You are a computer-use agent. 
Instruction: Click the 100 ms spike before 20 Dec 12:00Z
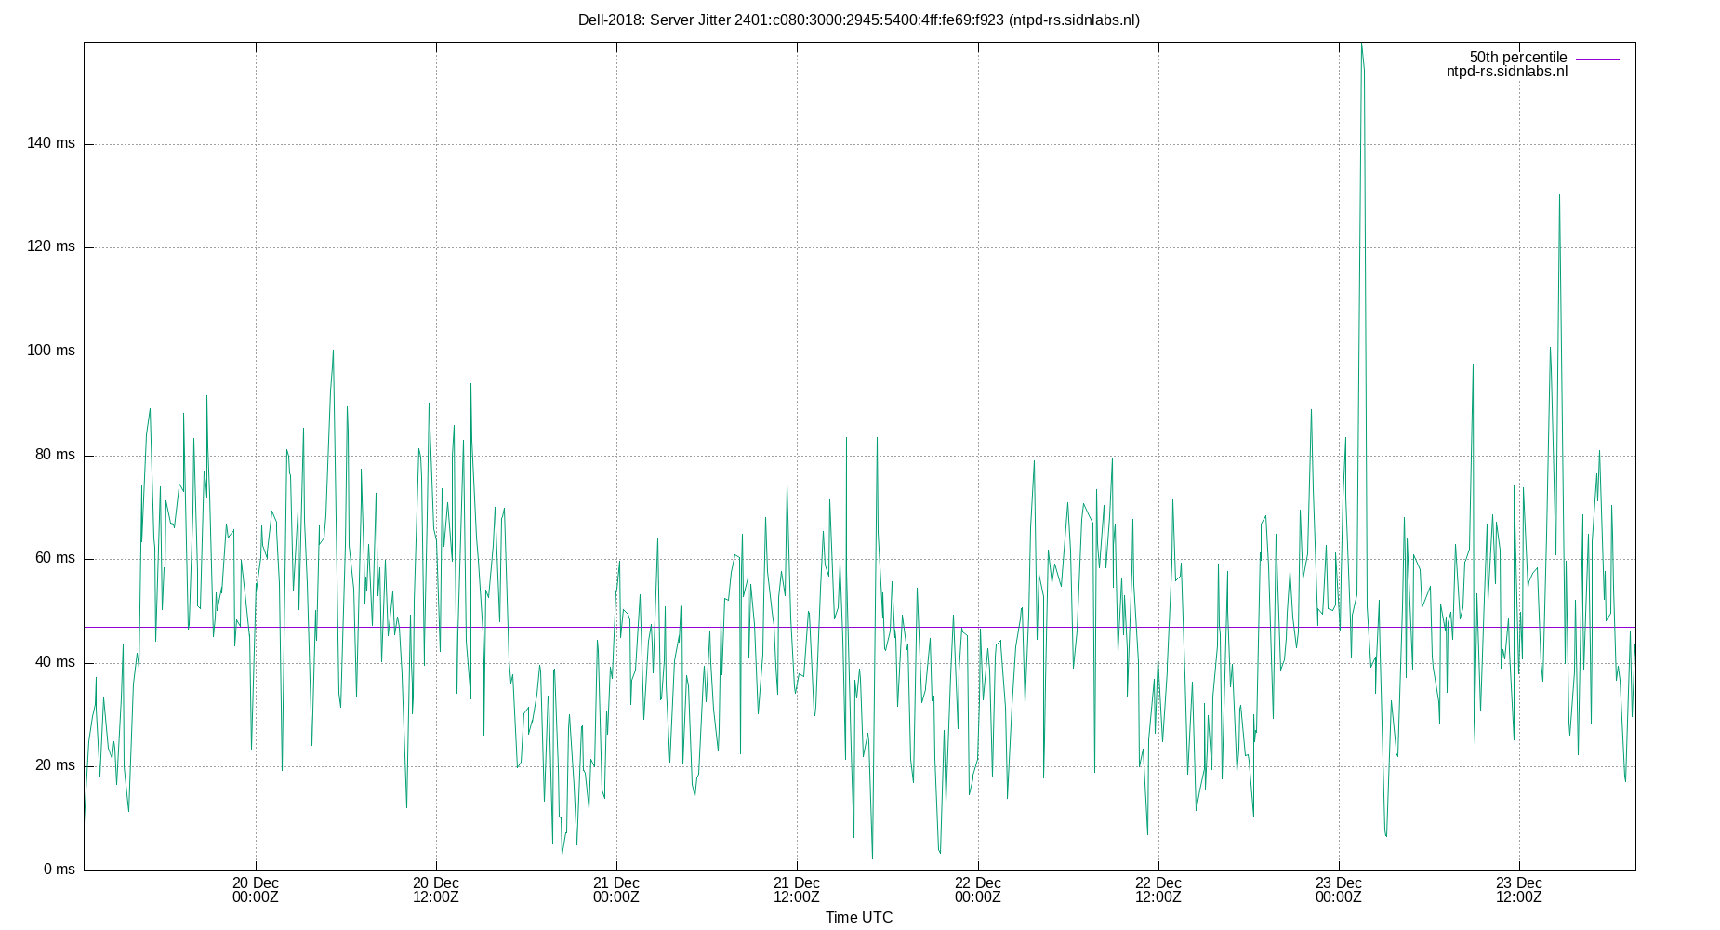(335, 351)
